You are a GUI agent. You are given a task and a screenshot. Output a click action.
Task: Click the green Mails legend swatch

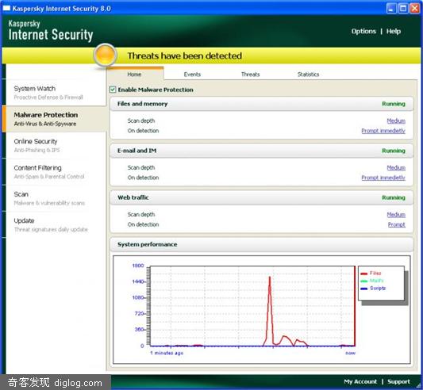point(364,281)
